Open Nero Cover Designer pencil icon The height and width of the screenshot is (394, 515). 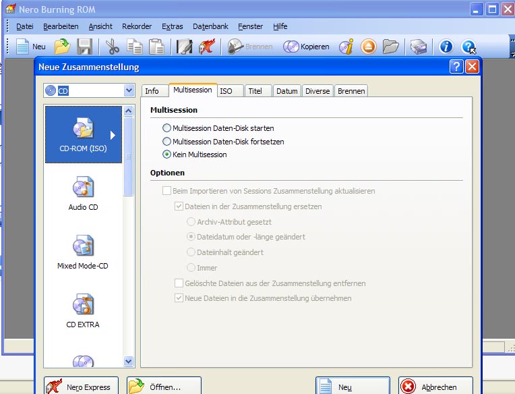(184, 47)
